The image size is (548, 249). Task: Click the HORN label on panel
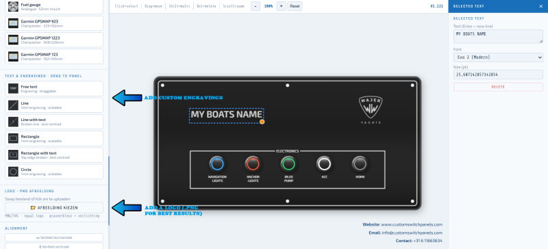(360, 177)
